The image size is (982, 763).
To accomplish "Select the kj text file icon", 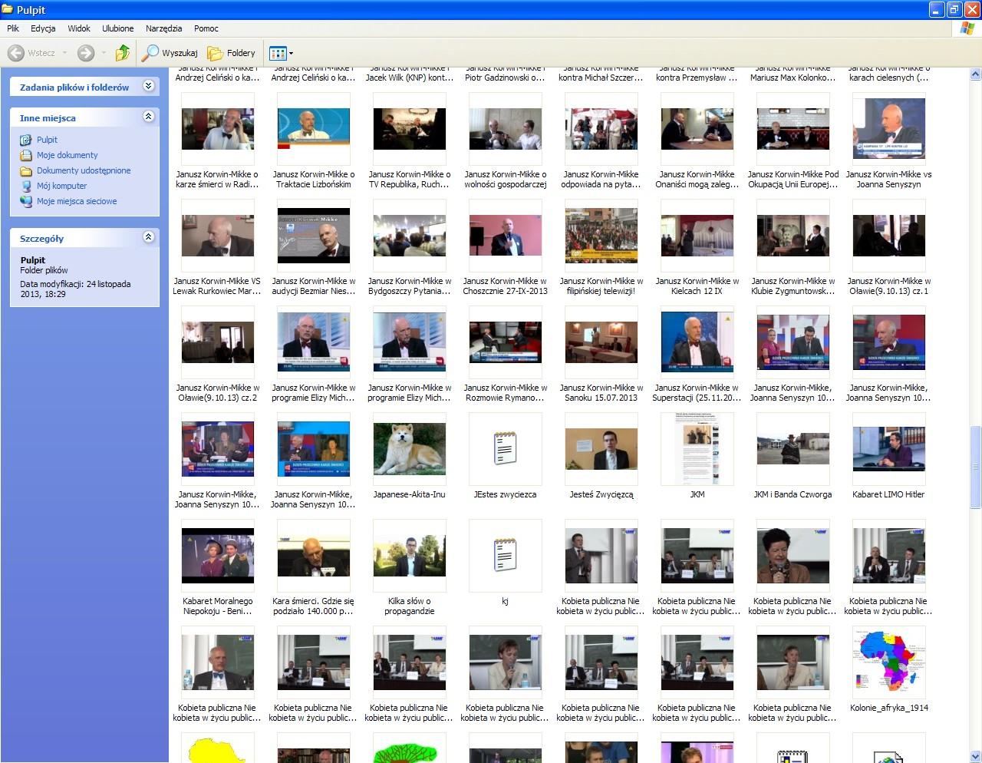I will [505, 556].
